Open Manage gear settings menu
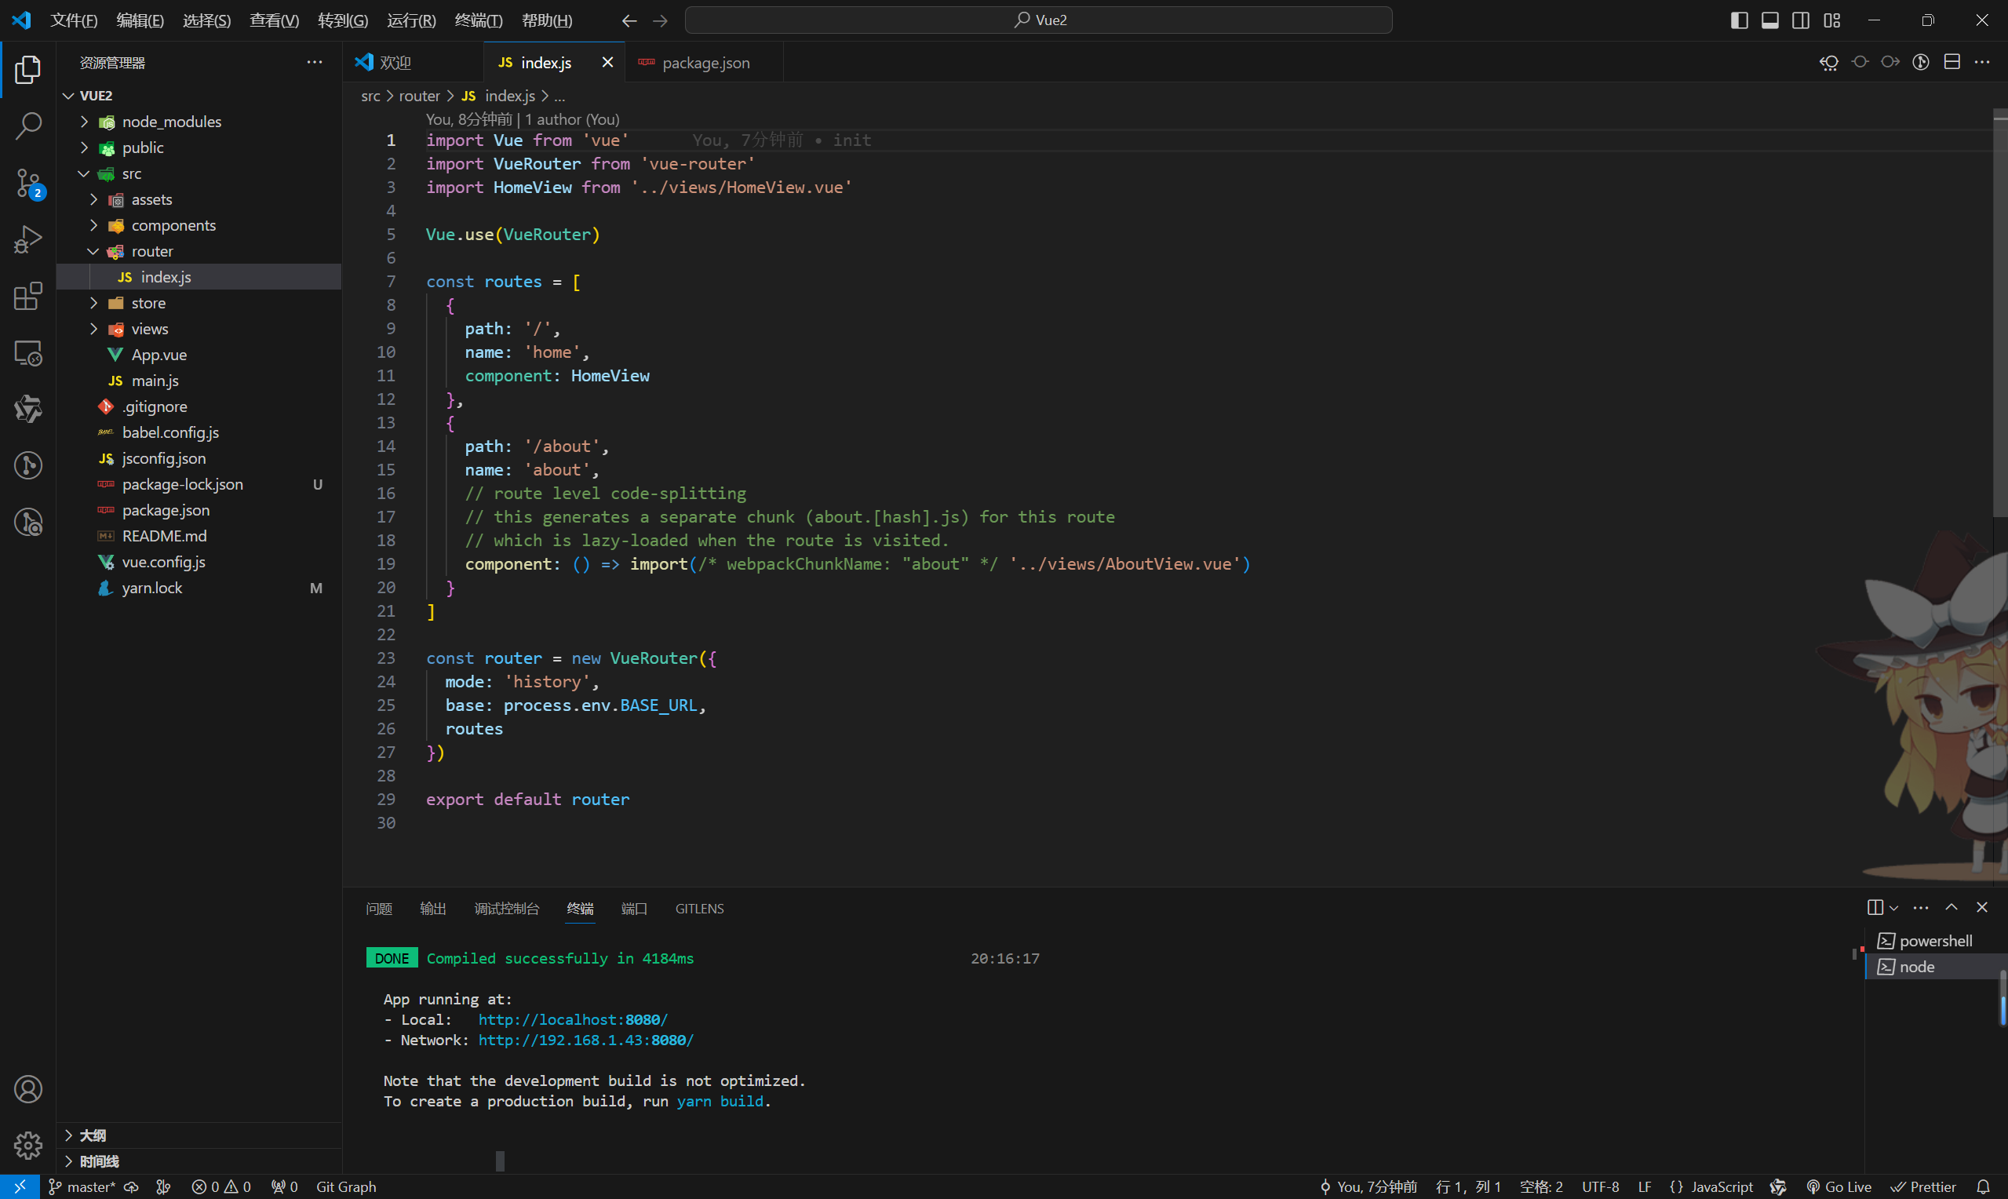 click(x=28, y=1145)
